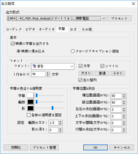Increase 行間の余白 value
The image size is (138, 154).
[x=124, y=128]
